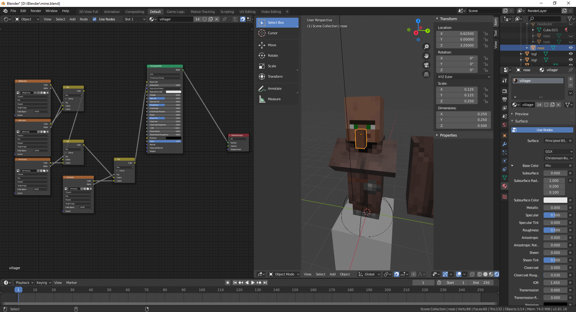Click Use Nodes button in Surface panel
The image size is (576, 312).
click(x=542, y=130)
